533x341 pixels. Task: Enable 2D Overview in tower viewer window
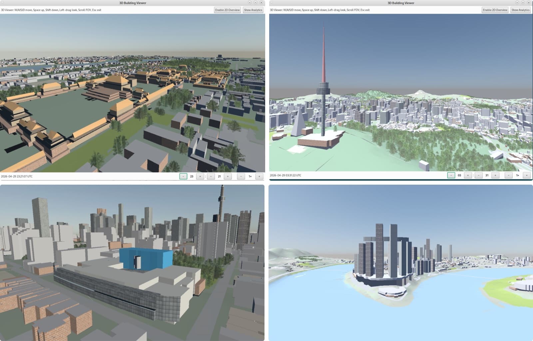pos(495,10)
